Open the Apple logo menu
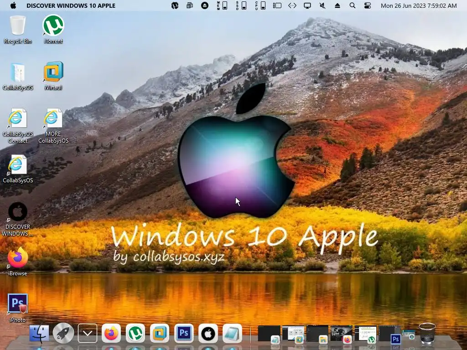Viewport: 467px width, 350px height. click(13, 5)
